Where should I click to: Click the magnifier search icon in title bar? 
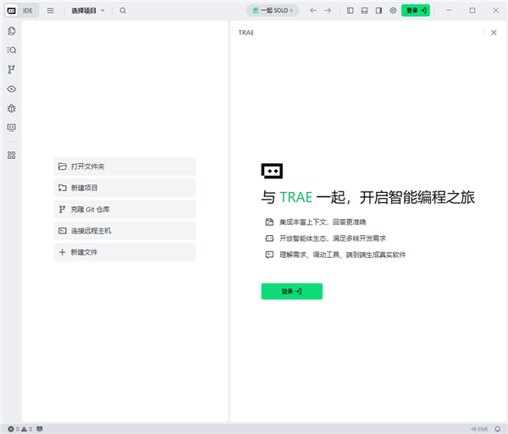tap(123, 10)
